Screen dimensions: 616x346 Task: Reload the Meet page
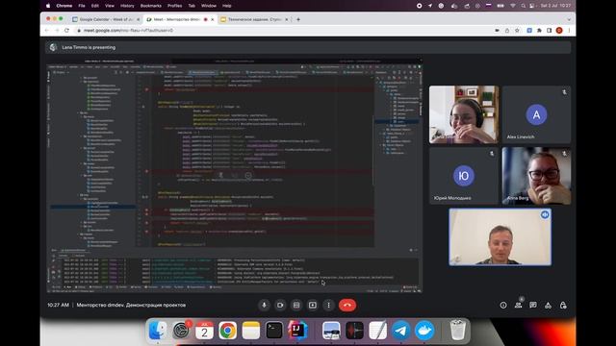(x=66, y=30)
